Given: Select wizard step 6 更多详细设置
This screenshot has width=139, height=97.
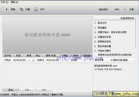Looking at the screenshot, I should [x=114, y=46].
